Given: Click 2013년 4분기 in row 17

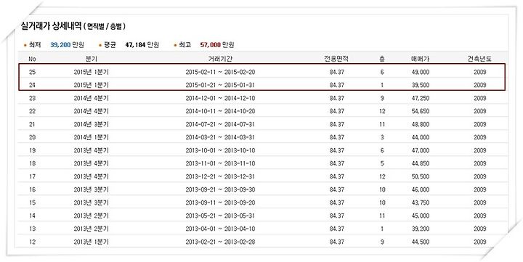Looking at the screenshot, I should coord(91,176).
